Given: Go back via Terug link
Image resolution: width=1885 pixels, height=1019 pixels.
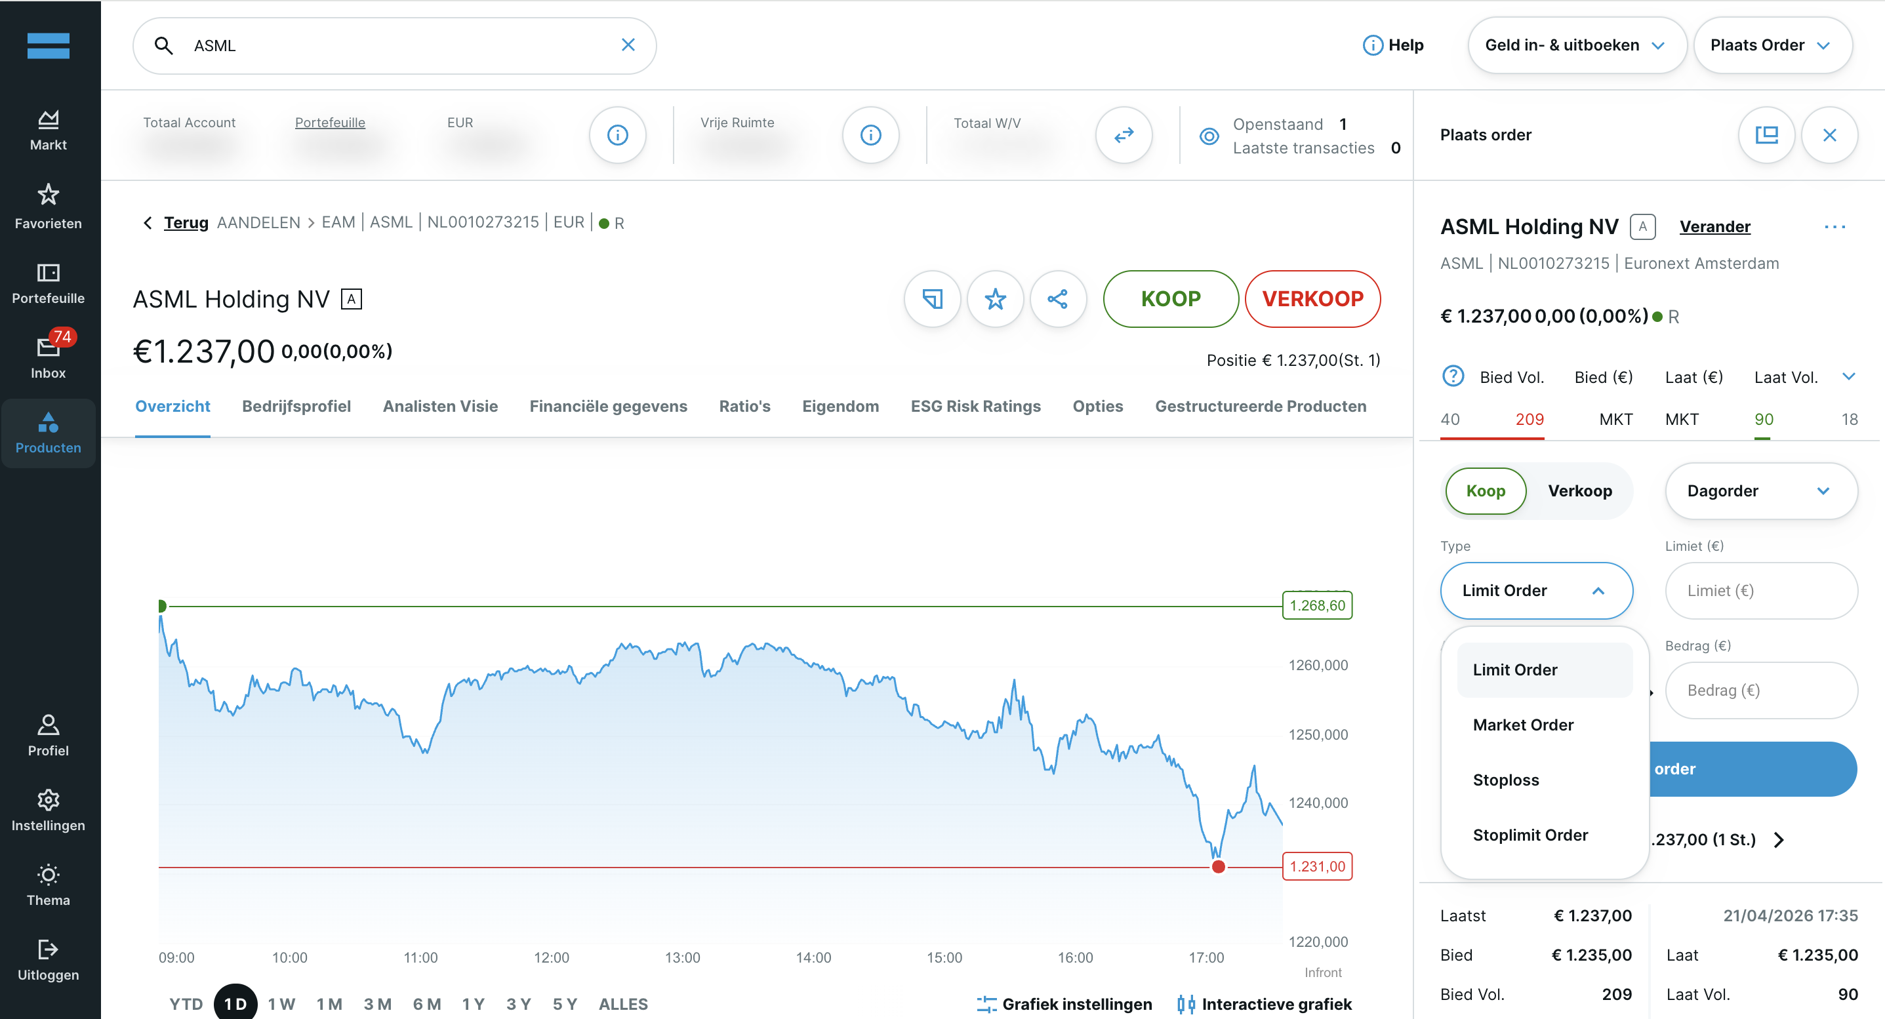Looking at the screenshot, I should coord(186,222).
